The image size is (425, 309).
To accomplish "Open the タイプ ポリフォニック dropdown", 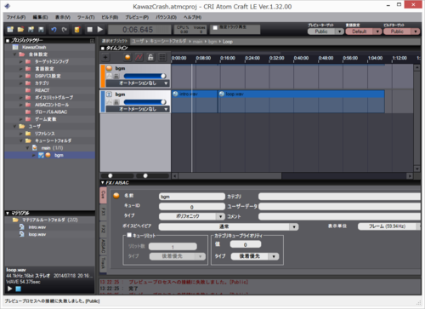I will click(x=192, y=216).
